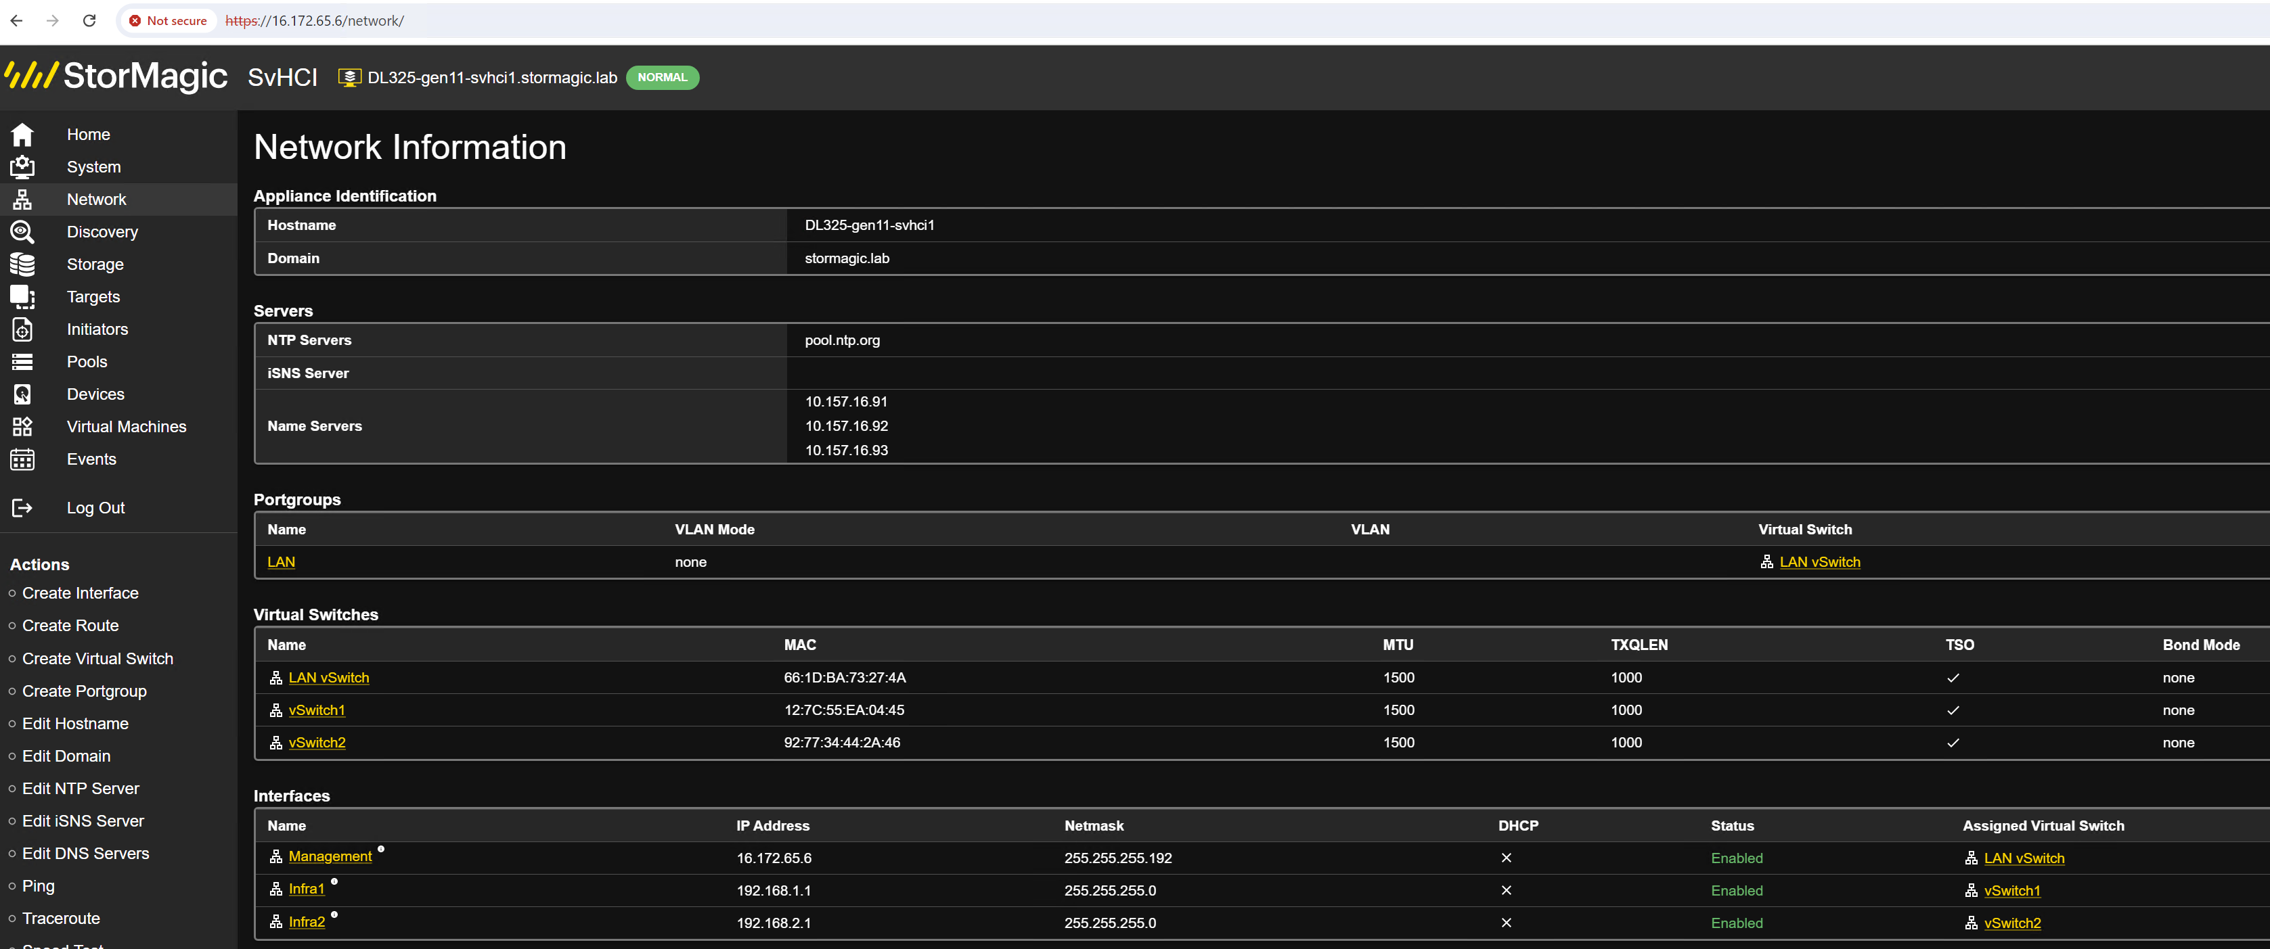Viewport: 2270px width, 949px height.
Task: Open the Discovery menu item
Action: pos(102,233)
